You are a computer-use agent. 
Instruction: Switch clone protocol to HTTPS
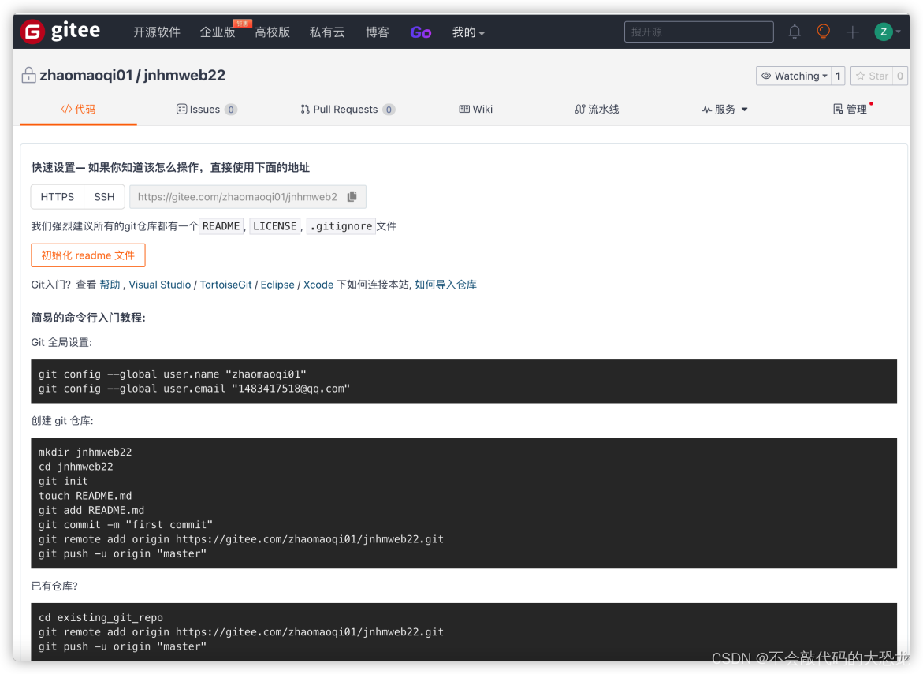[x=57, y=196]
